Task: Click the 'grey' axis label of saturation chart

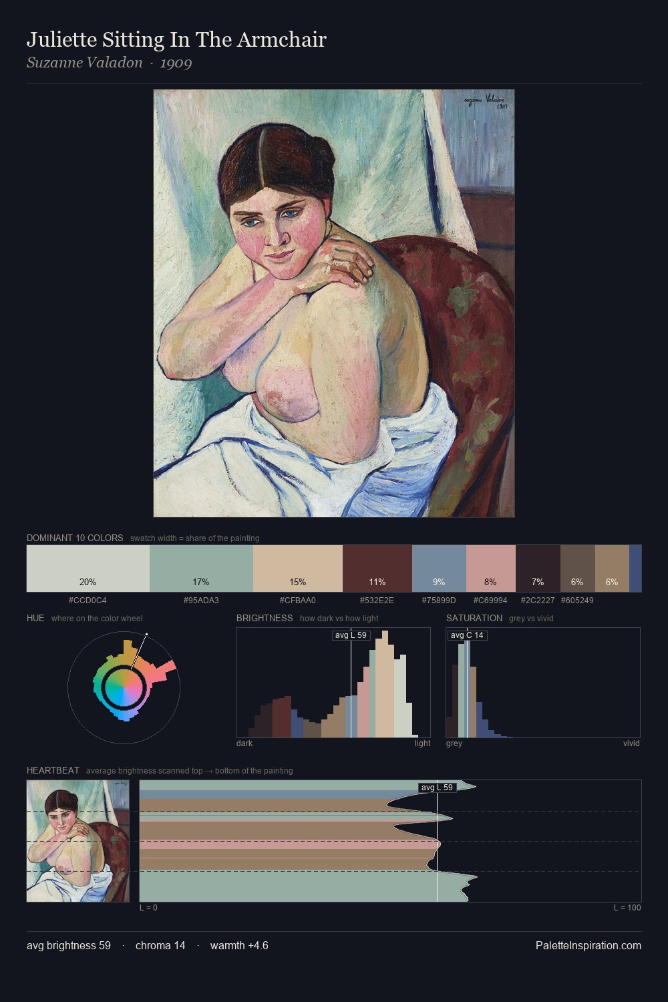Action: [x=454, y=743]
